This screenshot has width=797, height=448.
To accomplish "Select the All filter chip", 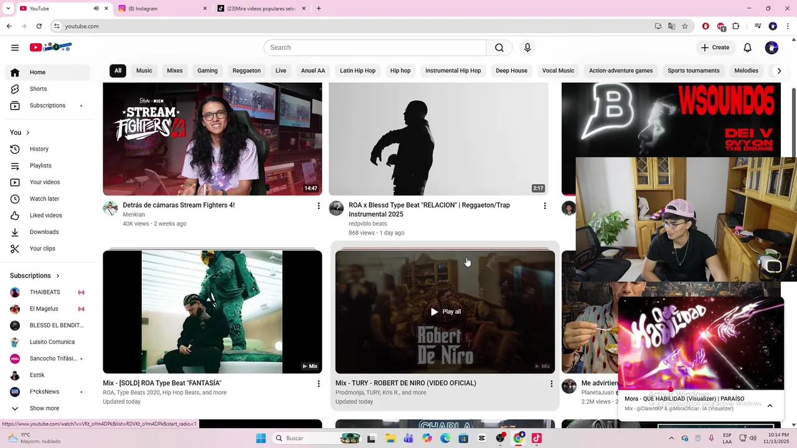I will (x=118, y=71).
